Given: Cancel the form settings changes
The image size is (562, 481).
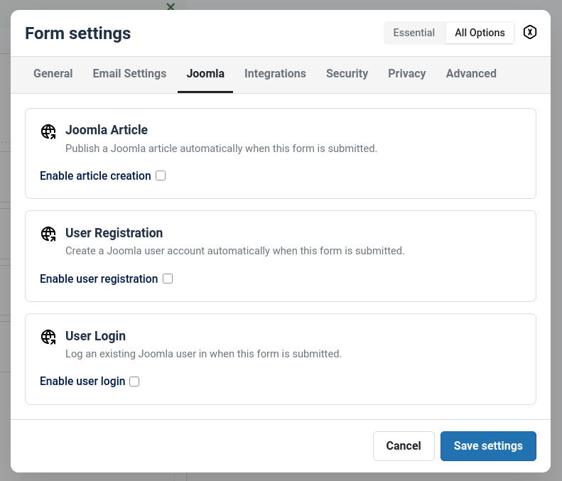Looking at the screenshot, I should 404,446.
